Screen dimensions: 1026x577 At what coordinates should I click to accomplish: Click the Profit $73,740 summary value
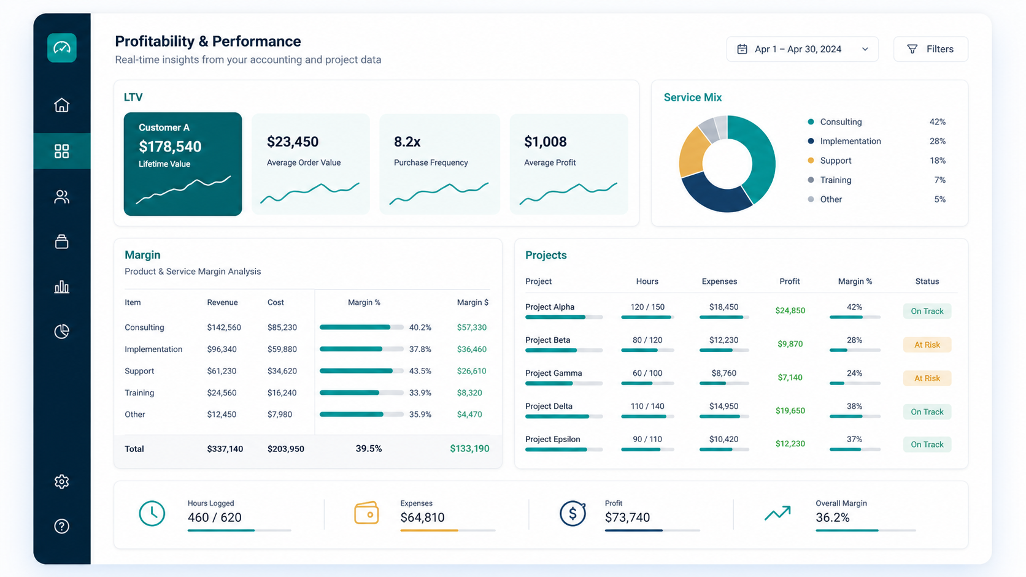(627, 518)
